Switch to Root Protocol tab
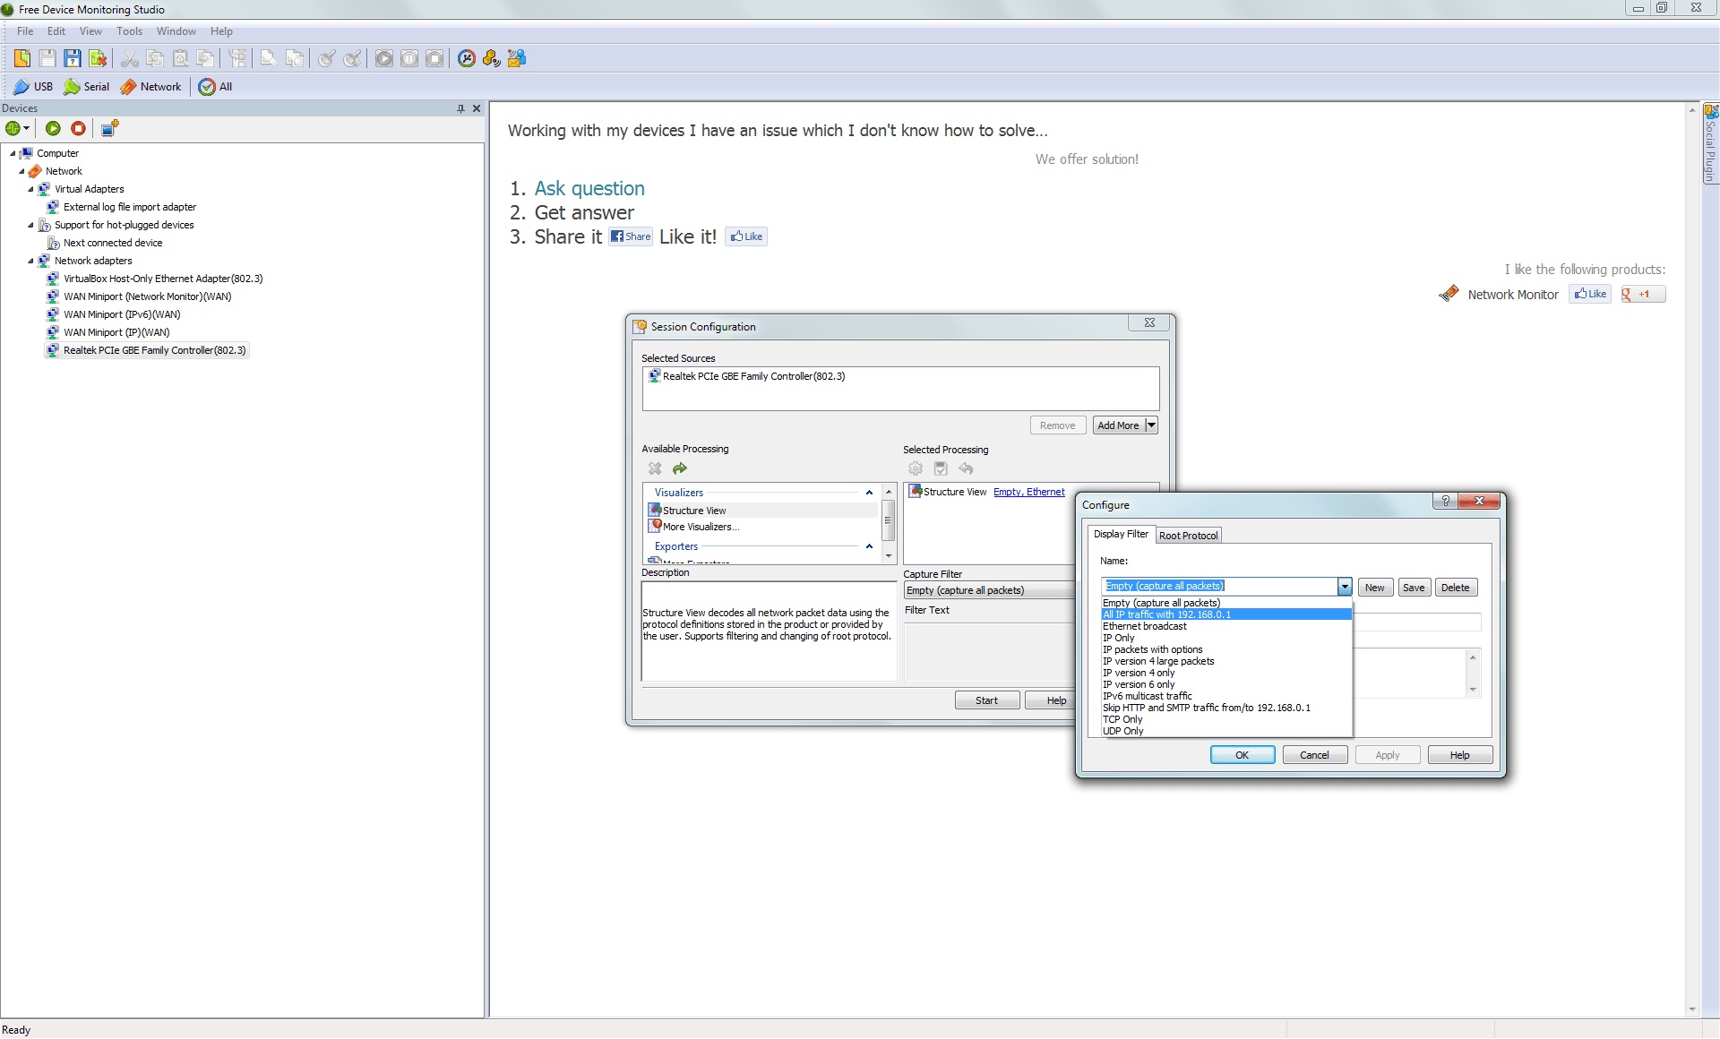 (1188, 536)
